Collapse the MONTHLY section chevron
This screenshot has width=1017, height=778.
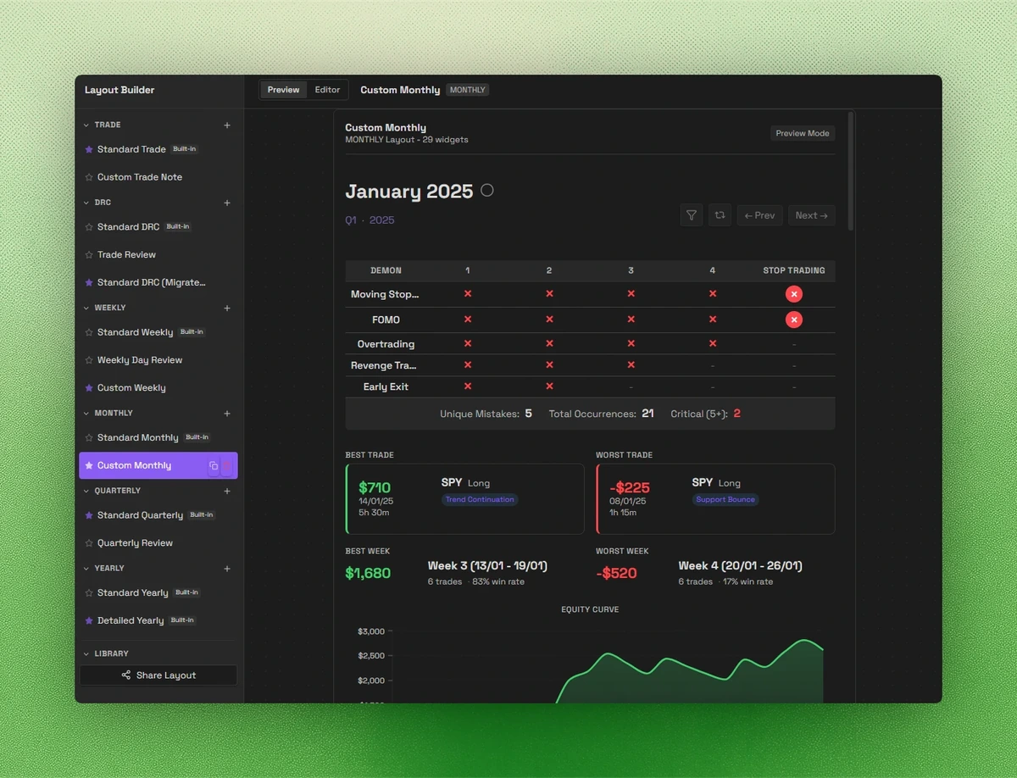[x=86, y=414]
